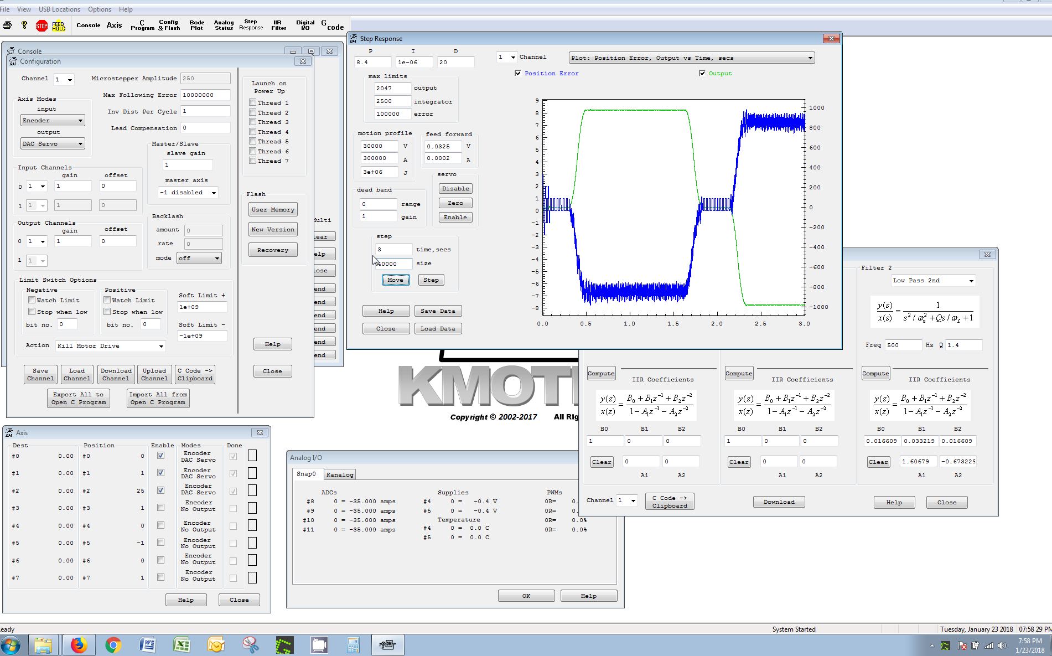1052x656 pixels.
Task: Click the Move button in Step Response
Action: point(395,280)
